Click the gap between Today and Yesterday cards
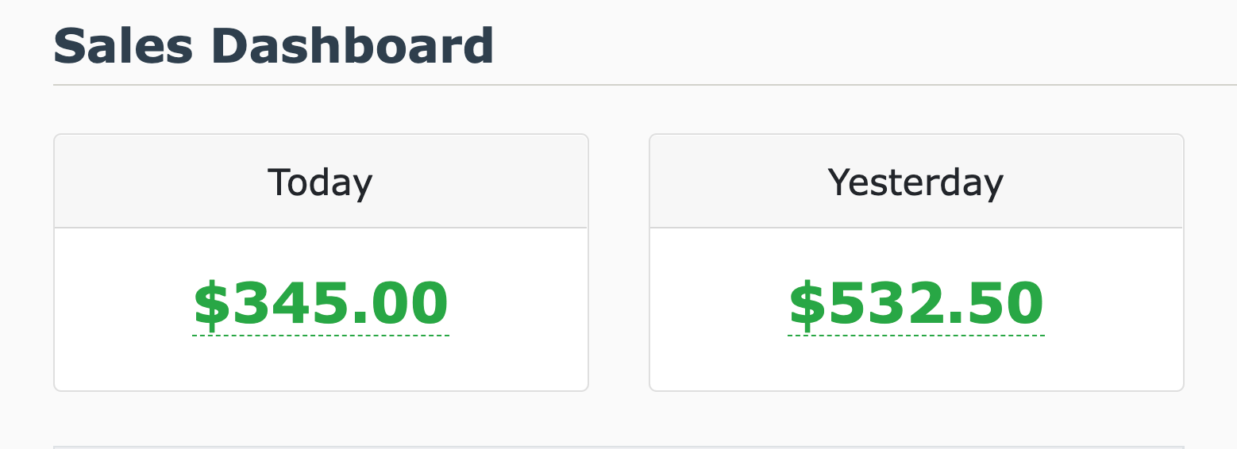Screen dimensions: 1237x449 click(618, 262)
